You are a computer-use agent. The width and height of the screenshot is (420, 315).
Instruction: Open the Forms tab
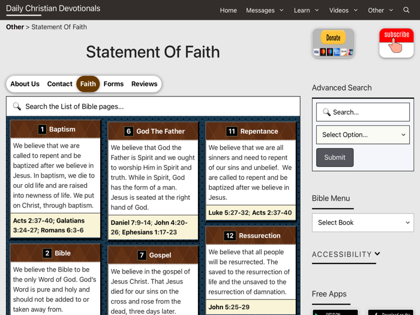(x=113, y=84)
